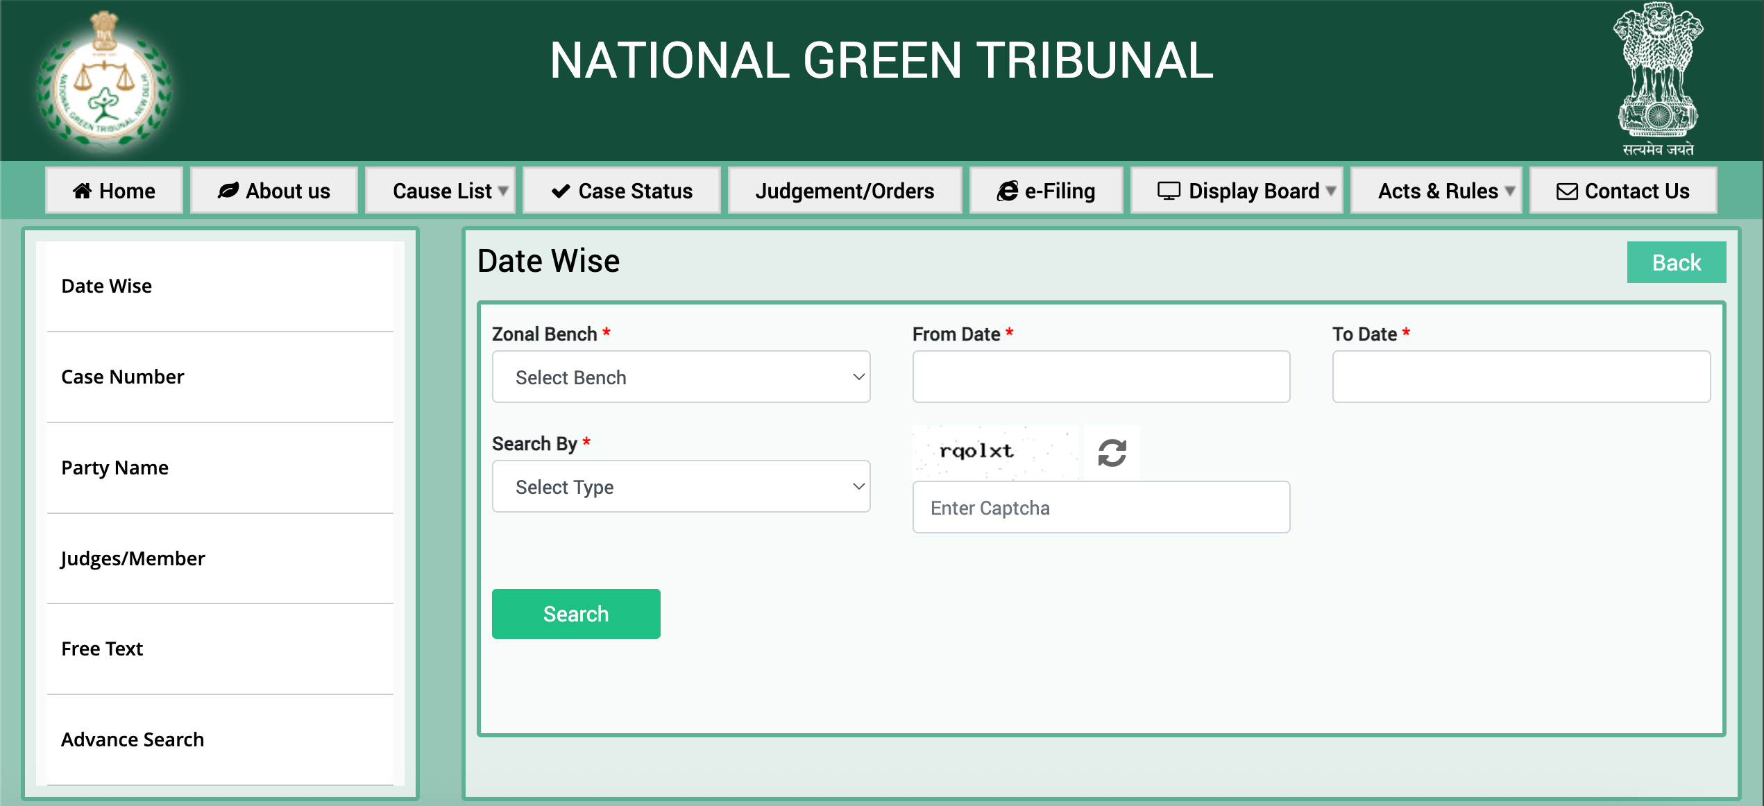Image resolution: width=1764 pixels, height=806 pixels.
Task: Open the Judgement/Orders menu item
Action: (x=845, y=191)
